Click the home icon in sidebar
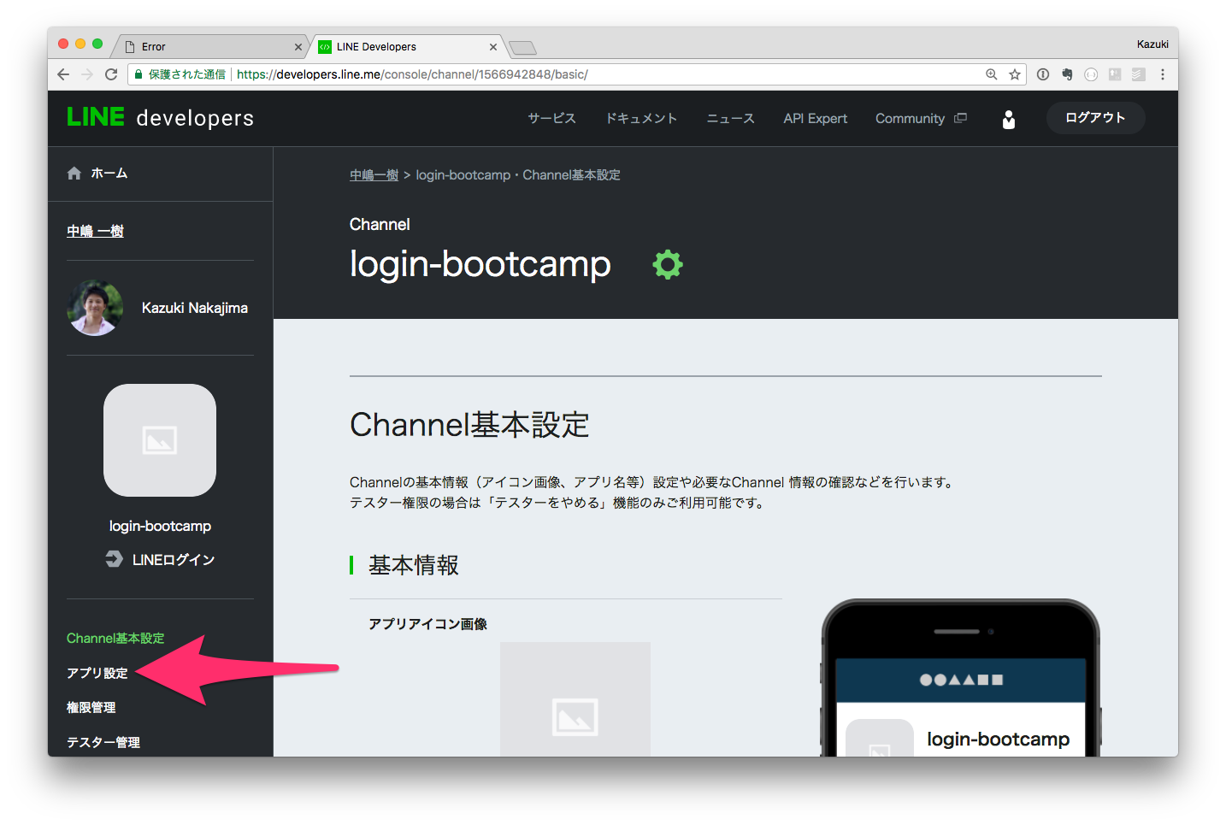Viewport: 1226px width, 825px height. click(74, 173)
